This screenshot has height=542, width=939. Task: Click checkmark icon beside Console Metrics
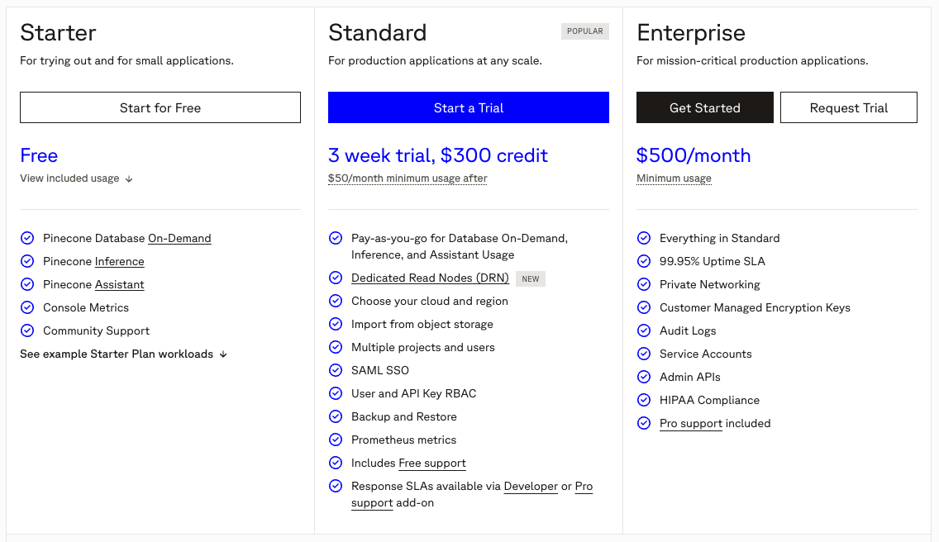pos(27,307)
